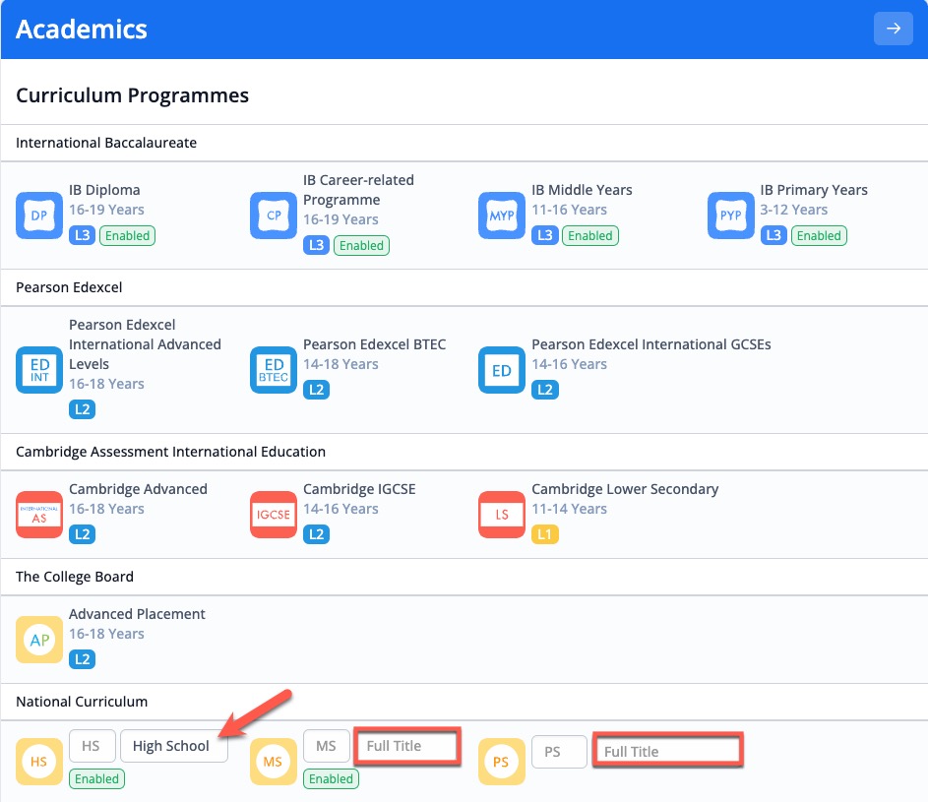Open Pearson Edexcel BTEC title

(375, 344)
